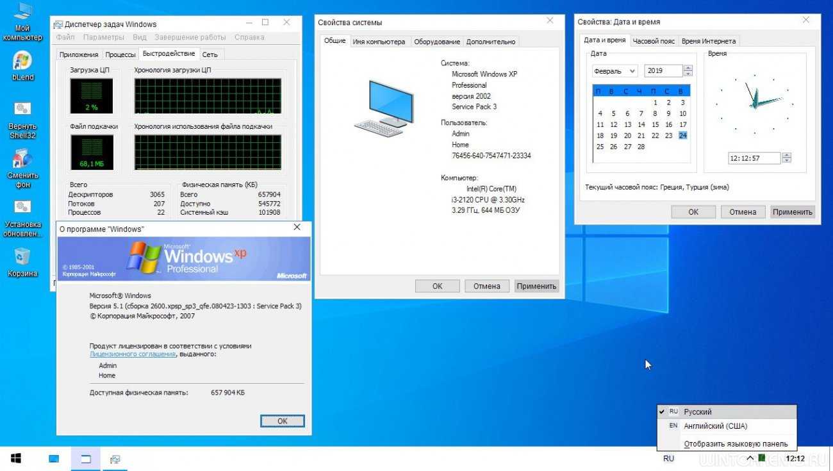
Task: Click the analog clock face
Action: click(754, 103)
